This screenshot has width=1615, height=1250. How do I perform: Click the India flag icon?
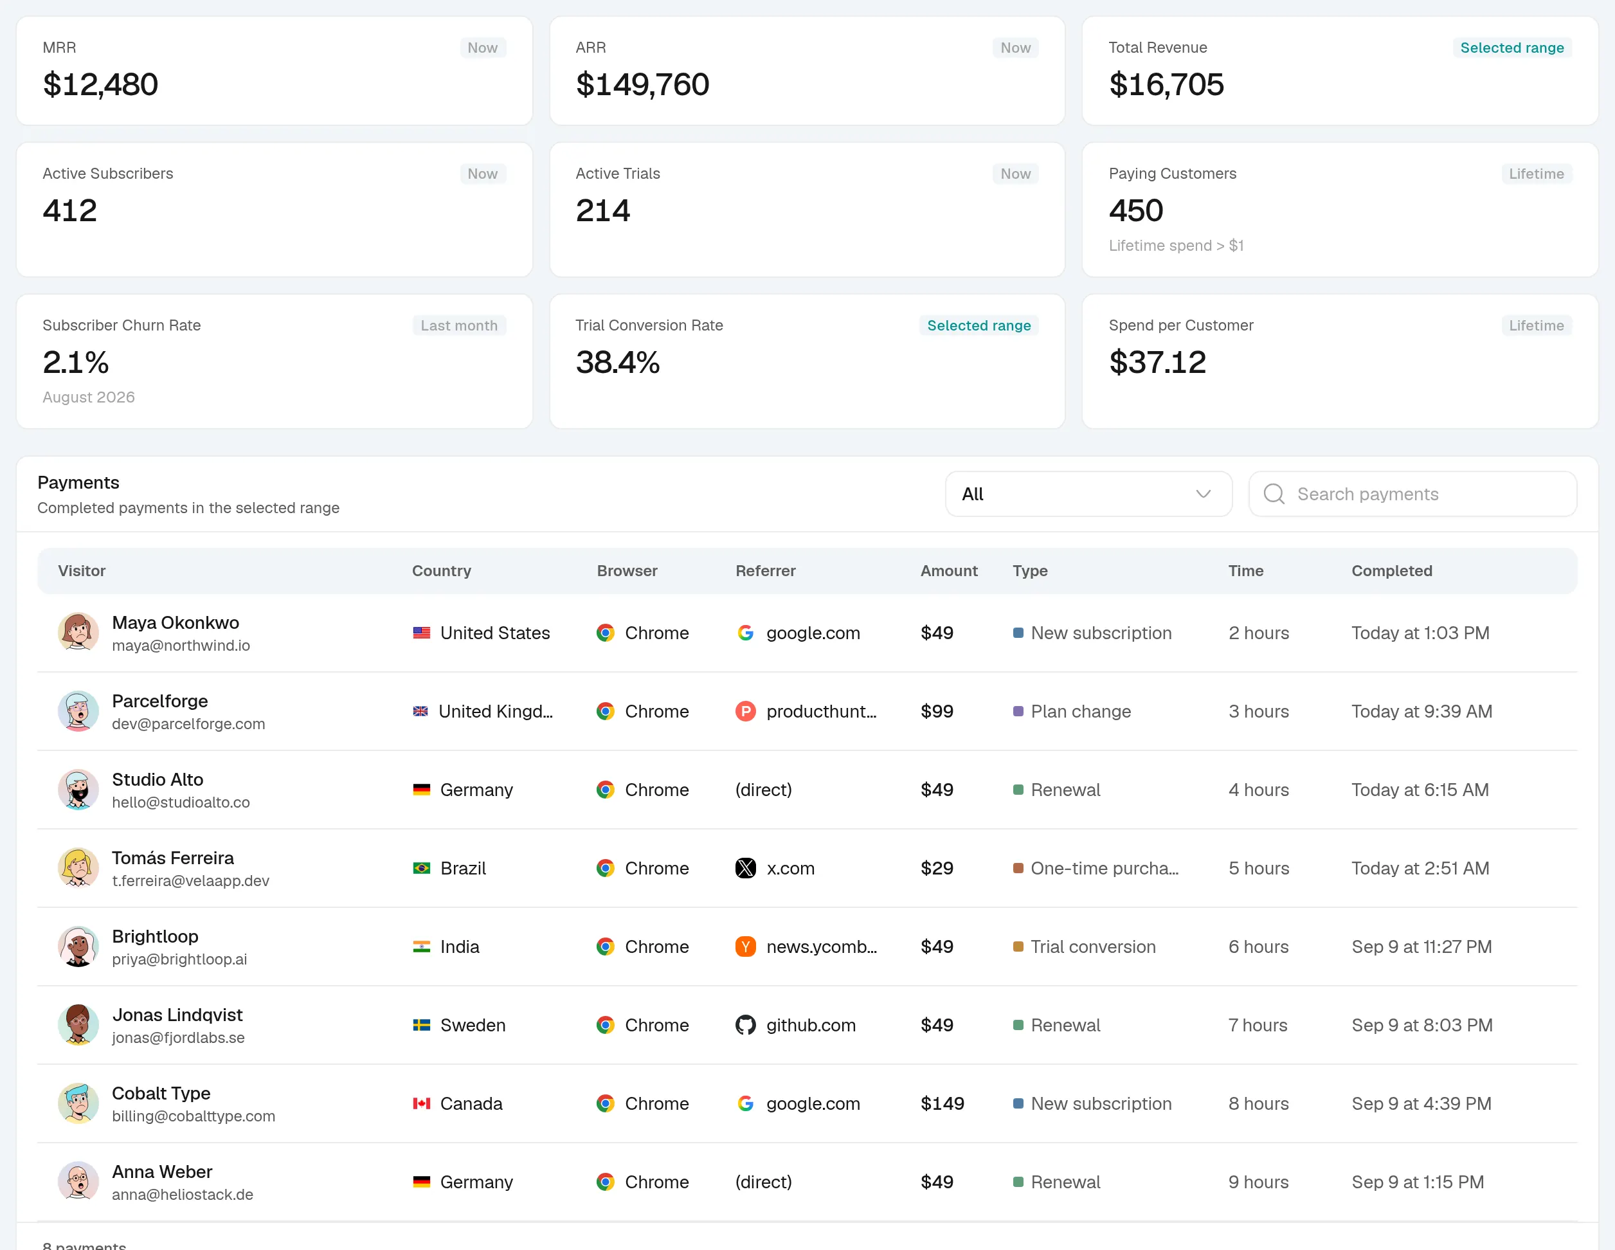pyautogui.click(x=422, y=946)
